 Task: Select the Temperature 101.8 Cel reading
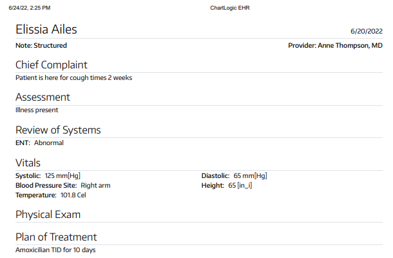pos(50,195)
